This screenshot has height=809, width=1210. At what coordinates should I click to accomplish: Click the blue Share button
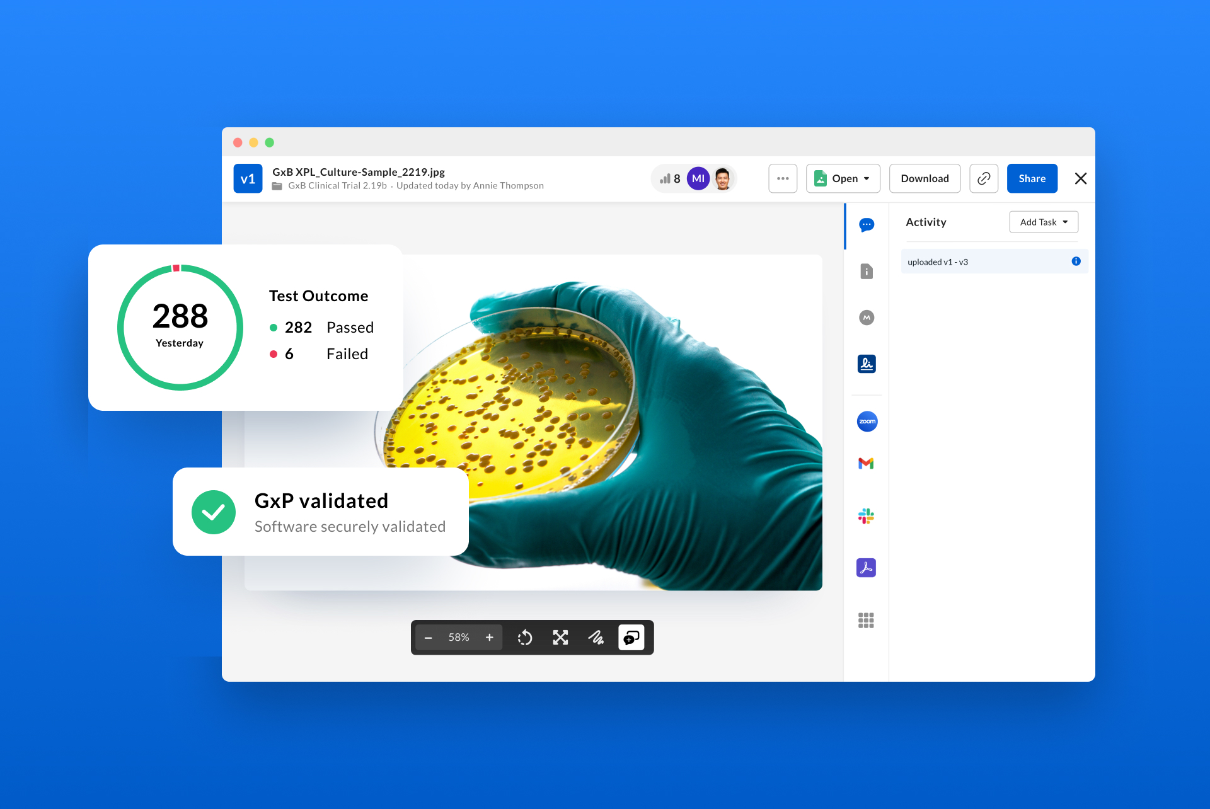click(1032, 179)
